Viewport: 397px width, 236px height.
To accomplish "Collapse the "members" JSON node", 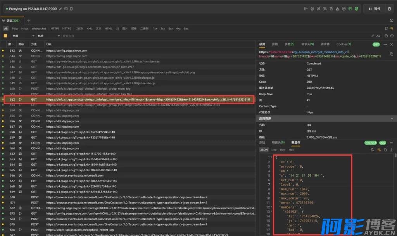I will coord(271,207).
